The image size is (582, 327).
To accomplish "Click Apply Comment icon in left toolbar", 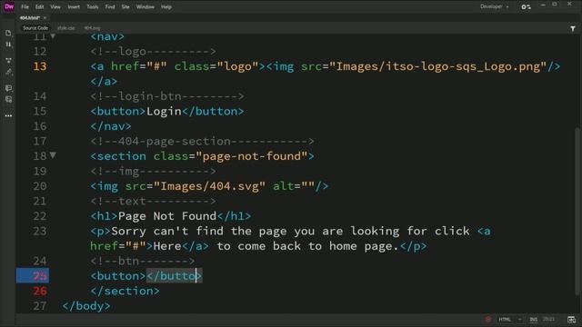I will tap(8, 88).
